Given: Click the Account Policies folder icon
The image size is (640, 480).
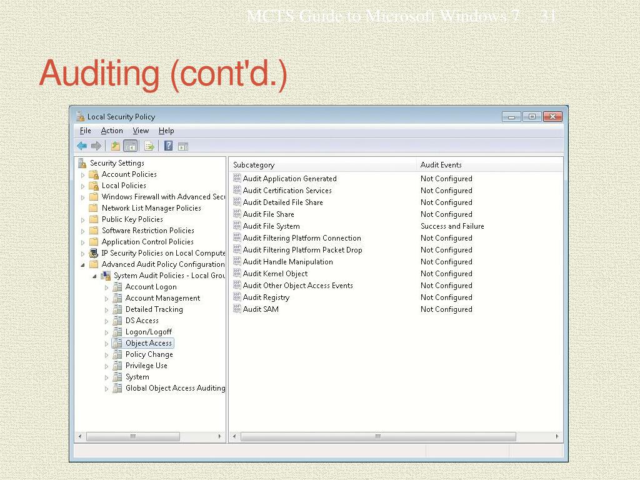Looking at the screenshot, I should click(x=94, y=174).
